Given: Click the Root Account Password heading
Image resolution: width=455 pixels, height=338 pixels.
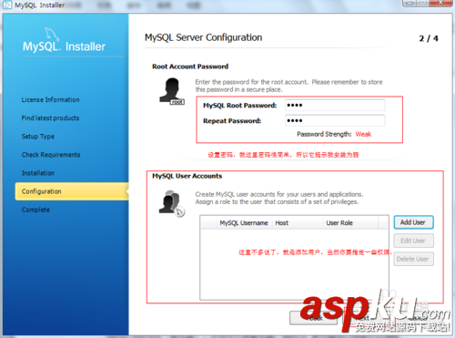Looking at the screenshot, I should [190, 67].
